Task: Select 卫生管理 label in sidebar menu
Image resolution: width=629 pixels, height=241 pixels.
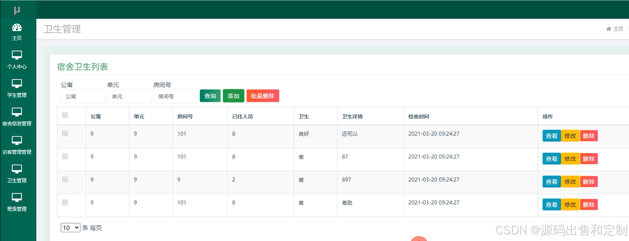Action: (17, 181)
